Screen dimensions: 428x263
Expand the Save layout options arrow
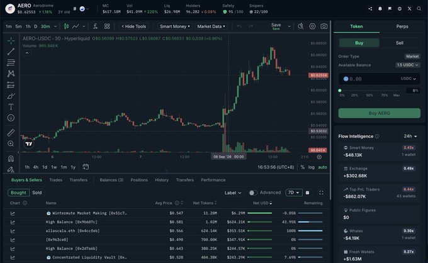pos(289,26)
